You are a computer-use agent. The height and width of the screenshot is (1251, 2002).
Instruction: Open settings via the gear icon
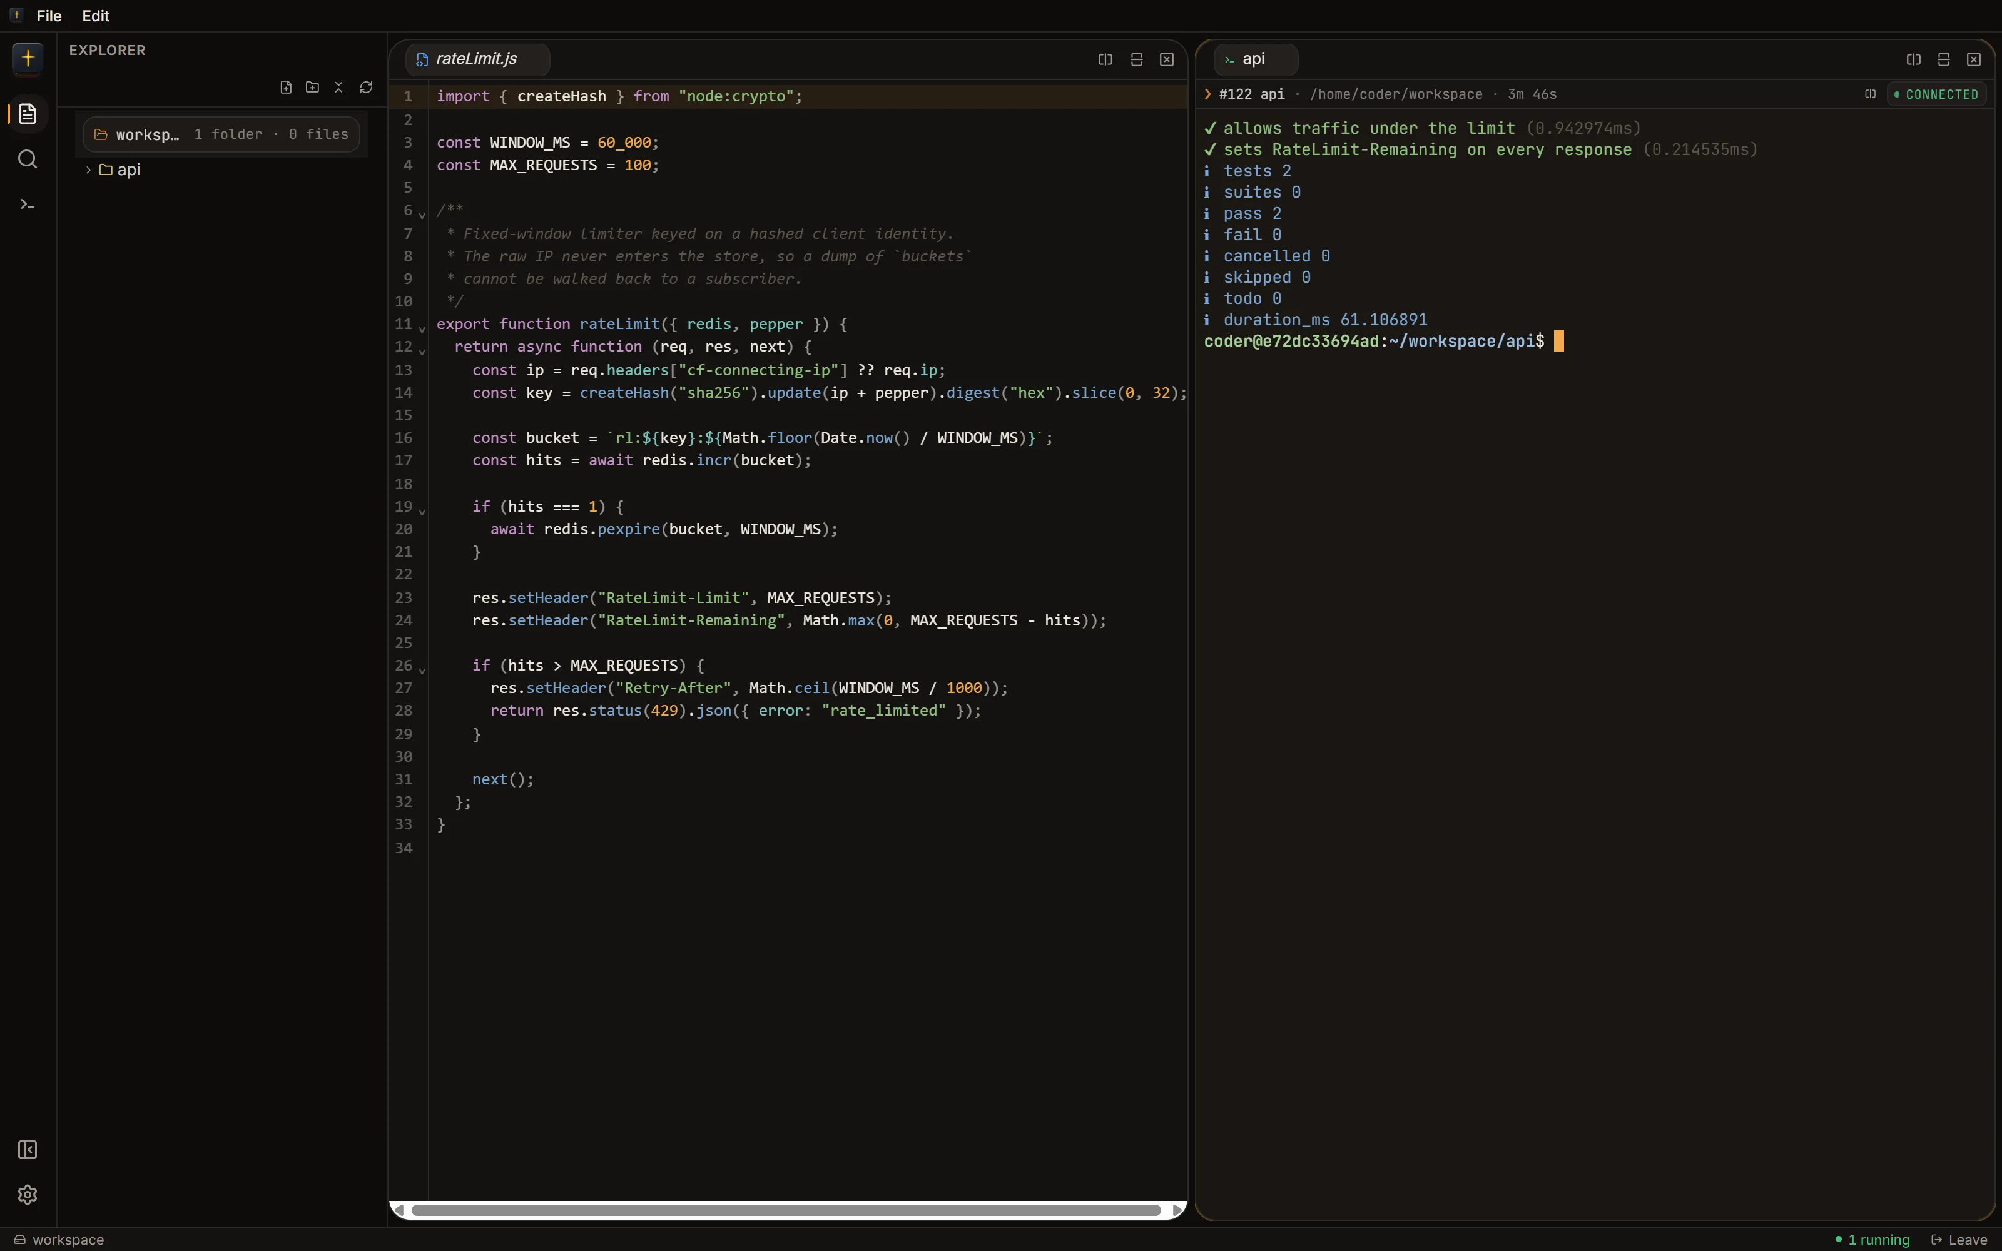click(28, 1195)
